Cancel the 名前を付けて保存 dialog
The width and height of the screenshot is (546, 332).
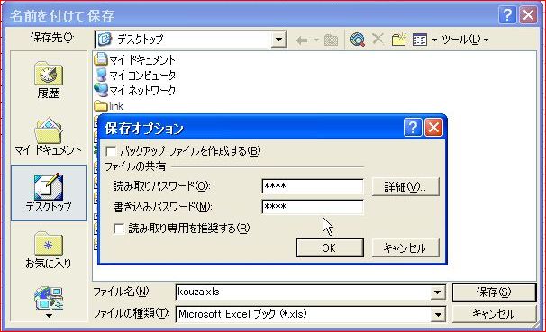point(494,314)
